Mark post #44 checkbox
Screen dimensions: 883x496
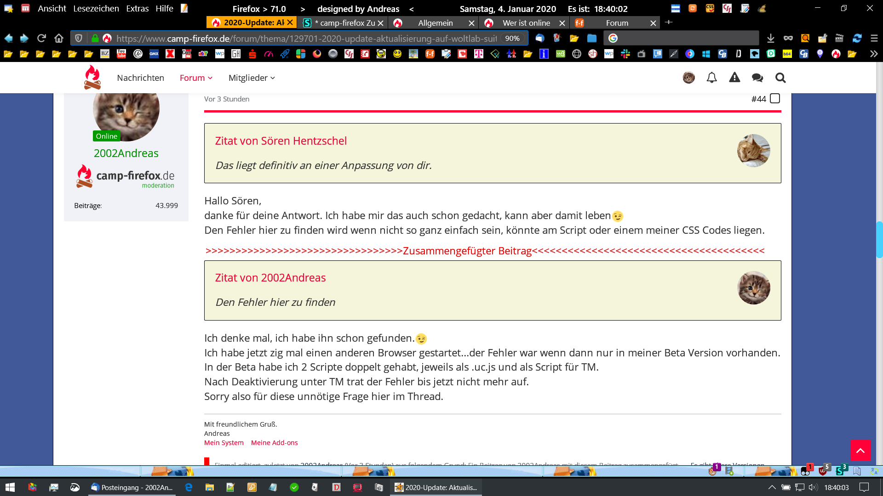point(775,99)
